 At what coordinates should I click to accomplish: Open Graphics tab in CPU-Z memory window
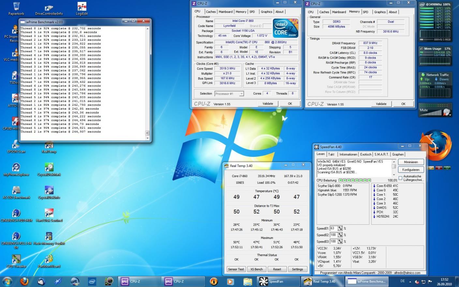[x=380, y=12]
